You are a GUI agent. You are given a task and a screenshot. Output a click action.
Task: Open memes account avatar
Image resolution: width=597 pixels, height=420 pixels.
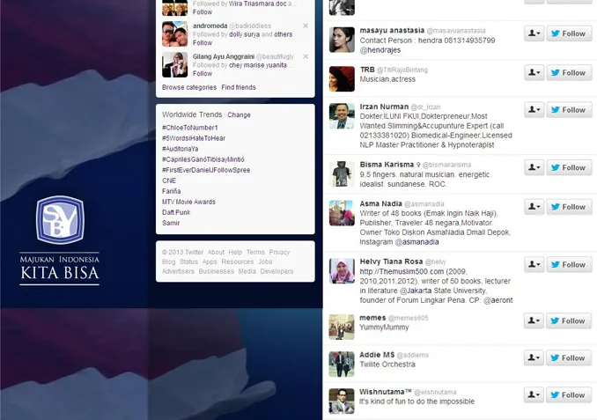pos(342,327)
